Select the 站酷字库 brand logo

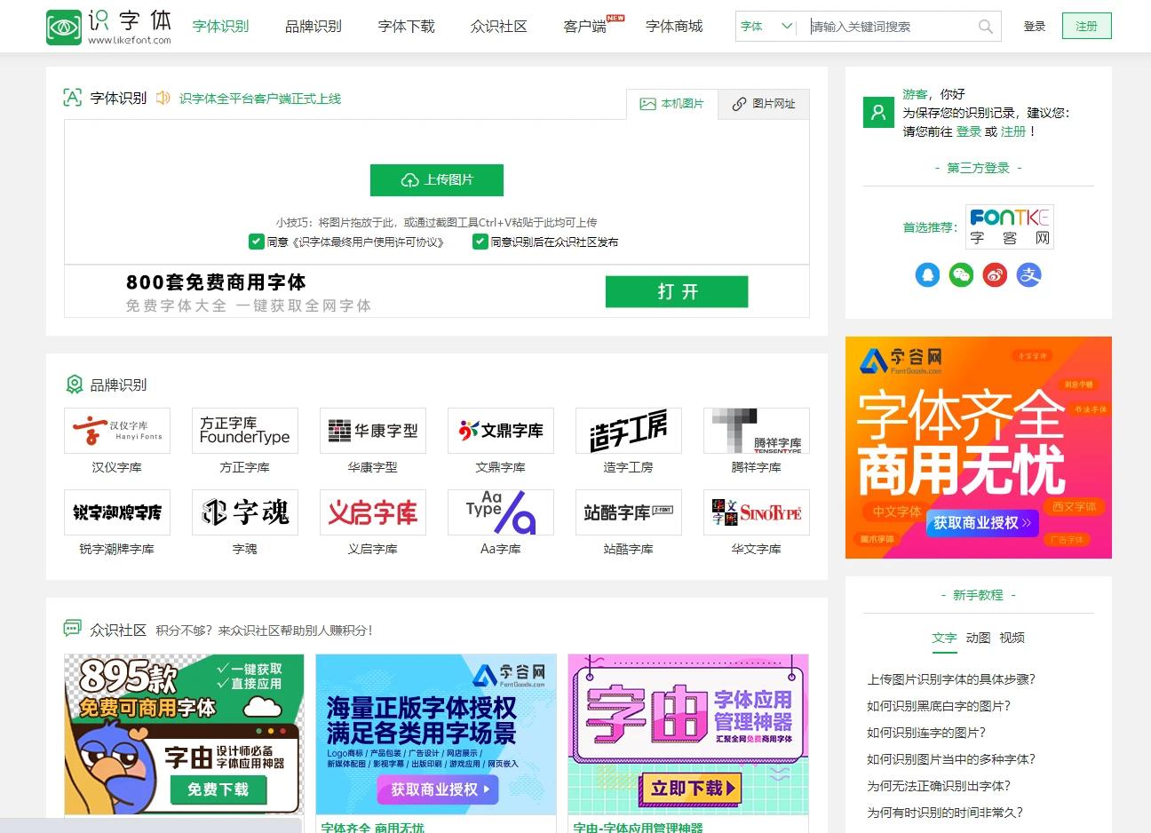628,512
